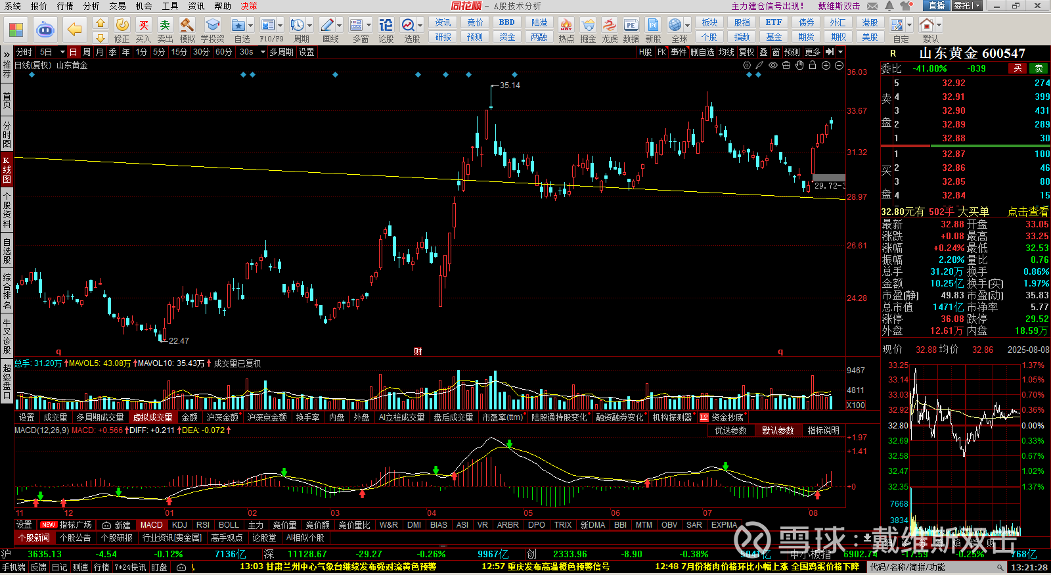Open the 全球 dropdown arrow
1051x575 pixels.
click(687, 25)
